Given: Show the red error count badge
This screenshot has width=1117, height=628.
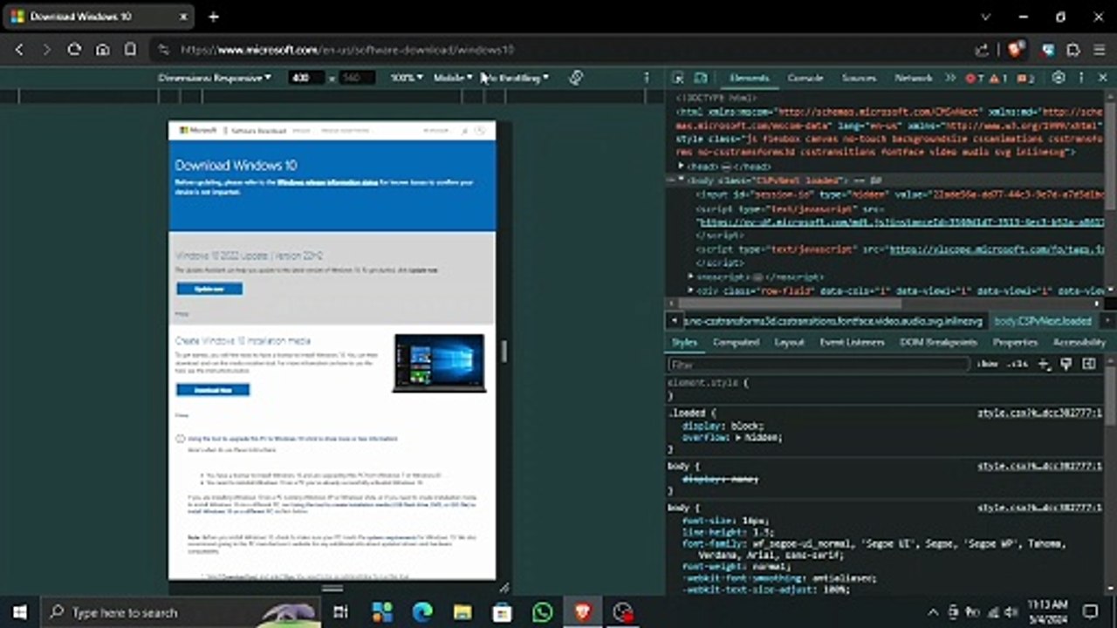Looking at the screenshot, I should (x=975, y=78).
